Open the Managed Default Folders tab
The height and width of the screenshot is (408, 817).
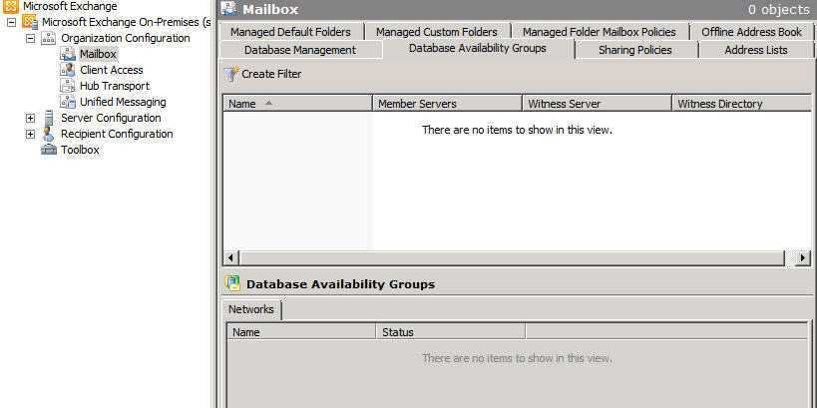290,32
